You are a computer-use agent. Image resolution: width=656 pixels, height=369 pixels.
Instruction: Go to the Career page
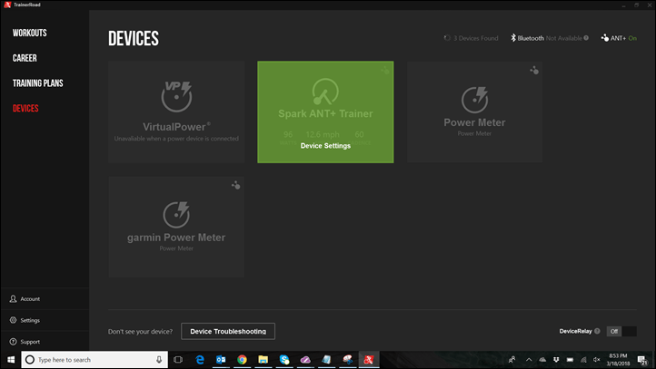(x=25, y=58)
